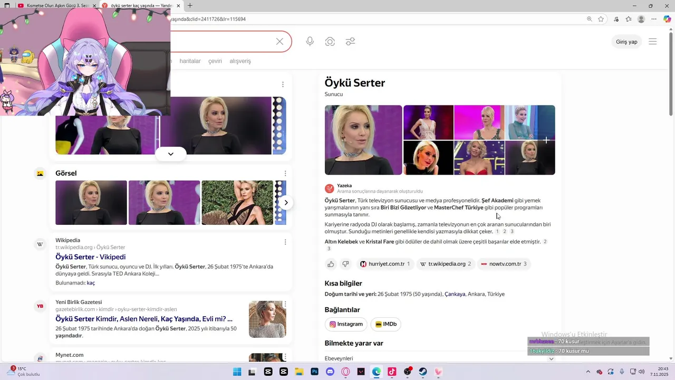Image resolution: width=675 pixels, height=380 pixels.
Task: Open browser profile avatar
Action: click(x=641, y=19)
